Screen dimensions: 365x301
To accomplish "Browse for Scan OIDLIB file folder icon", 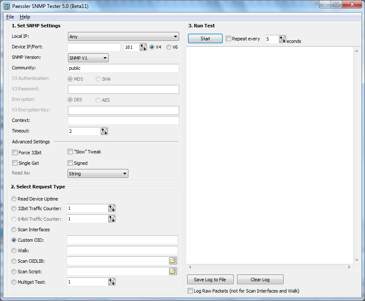I will (x=173, y=261).
